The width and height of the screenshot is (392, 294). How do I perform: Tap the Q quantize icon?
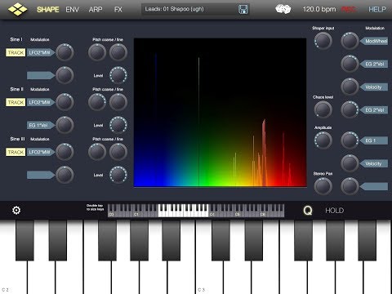[x=308, y=211]
